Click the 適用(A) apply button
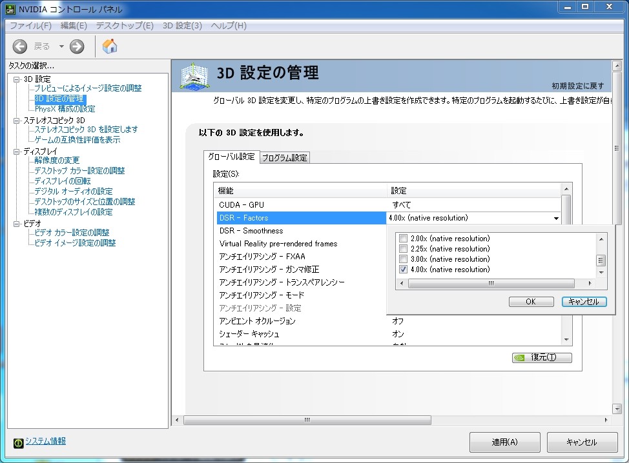 click(504, 442)
